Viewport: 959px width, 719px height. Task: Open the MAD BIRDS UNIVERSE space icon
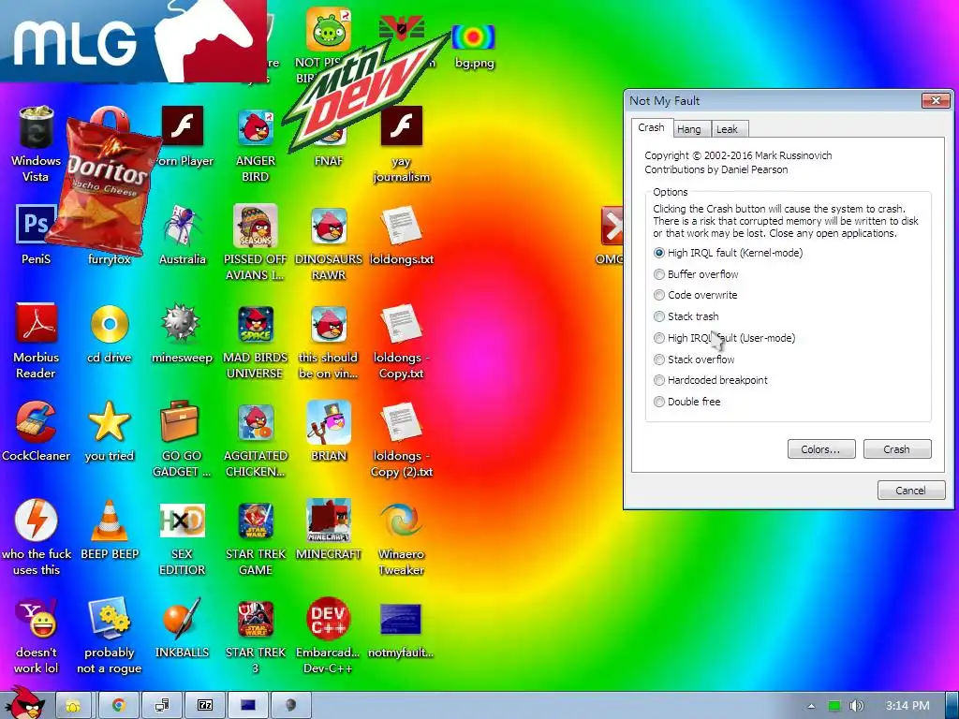pyautogui.click(x=256, y=323)
